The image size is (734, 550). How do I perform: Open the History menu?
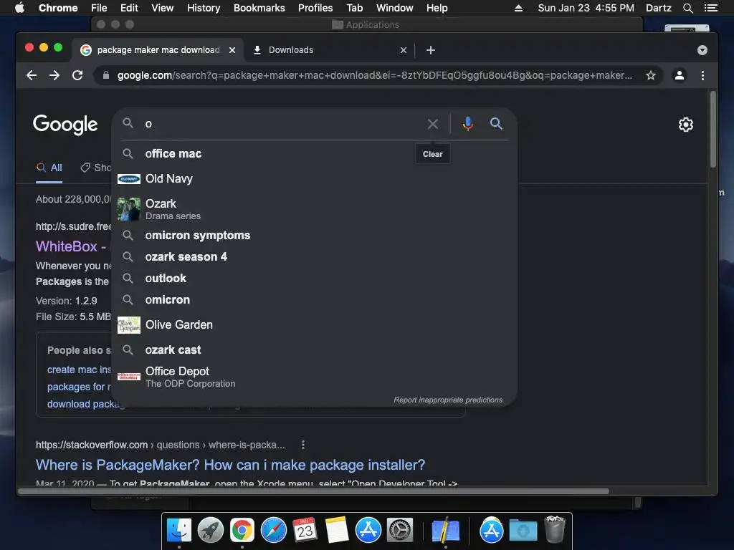(x=204, y=8)
